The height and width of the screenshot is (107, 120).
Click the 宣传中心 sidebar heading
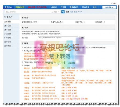point(8,17)
